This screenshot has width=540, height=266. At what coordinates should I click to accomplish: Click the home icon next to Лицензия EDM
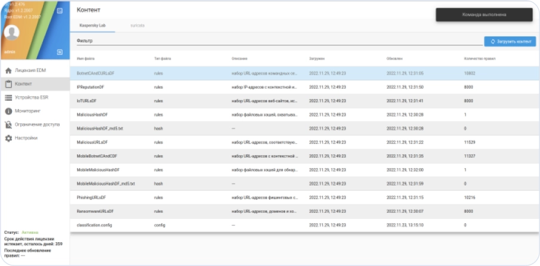pyautogui.click(x=8, y=71)
